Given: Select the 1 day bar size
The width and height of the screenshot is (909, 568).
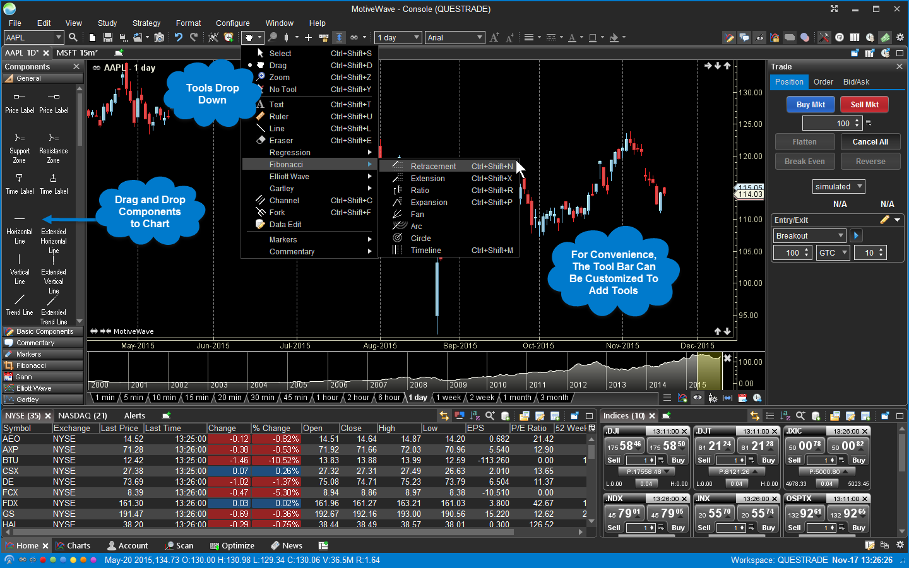Looking at the screenshot, I should [x=418, y=398].
